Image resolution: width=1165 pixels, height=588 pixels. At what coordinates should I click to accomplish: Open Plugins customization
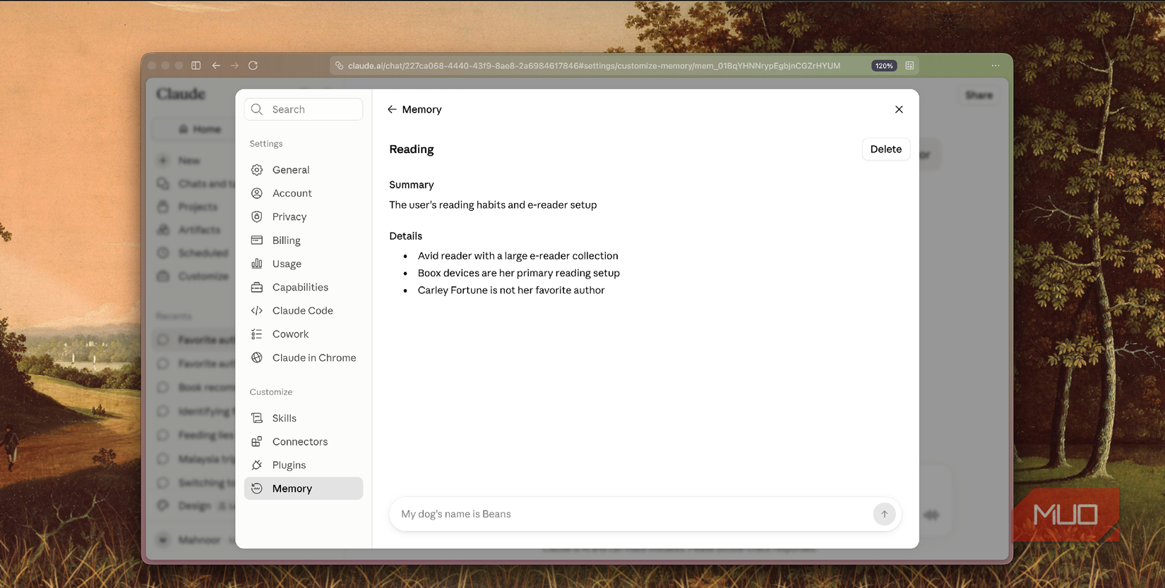[304, 465]
